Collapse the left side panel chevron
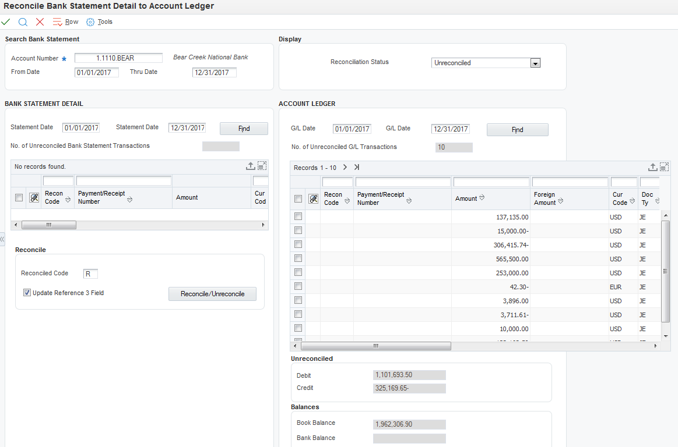This screenshot has width=678, height=447. [x=2, y=239]
